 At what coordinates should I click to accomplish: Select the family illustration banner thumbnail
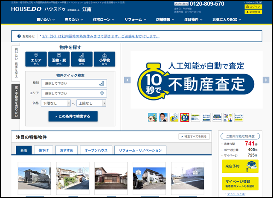pyautogui.click(x=228, y=118)
